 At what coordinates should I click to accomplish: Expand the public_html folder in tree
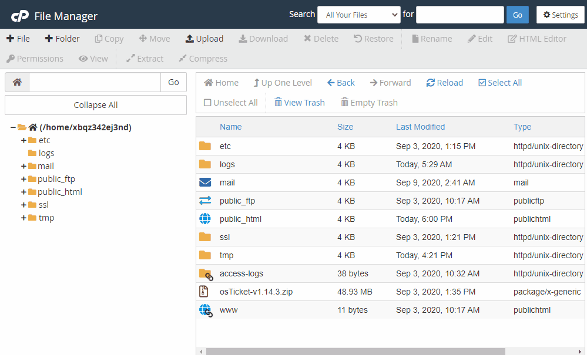24,192
